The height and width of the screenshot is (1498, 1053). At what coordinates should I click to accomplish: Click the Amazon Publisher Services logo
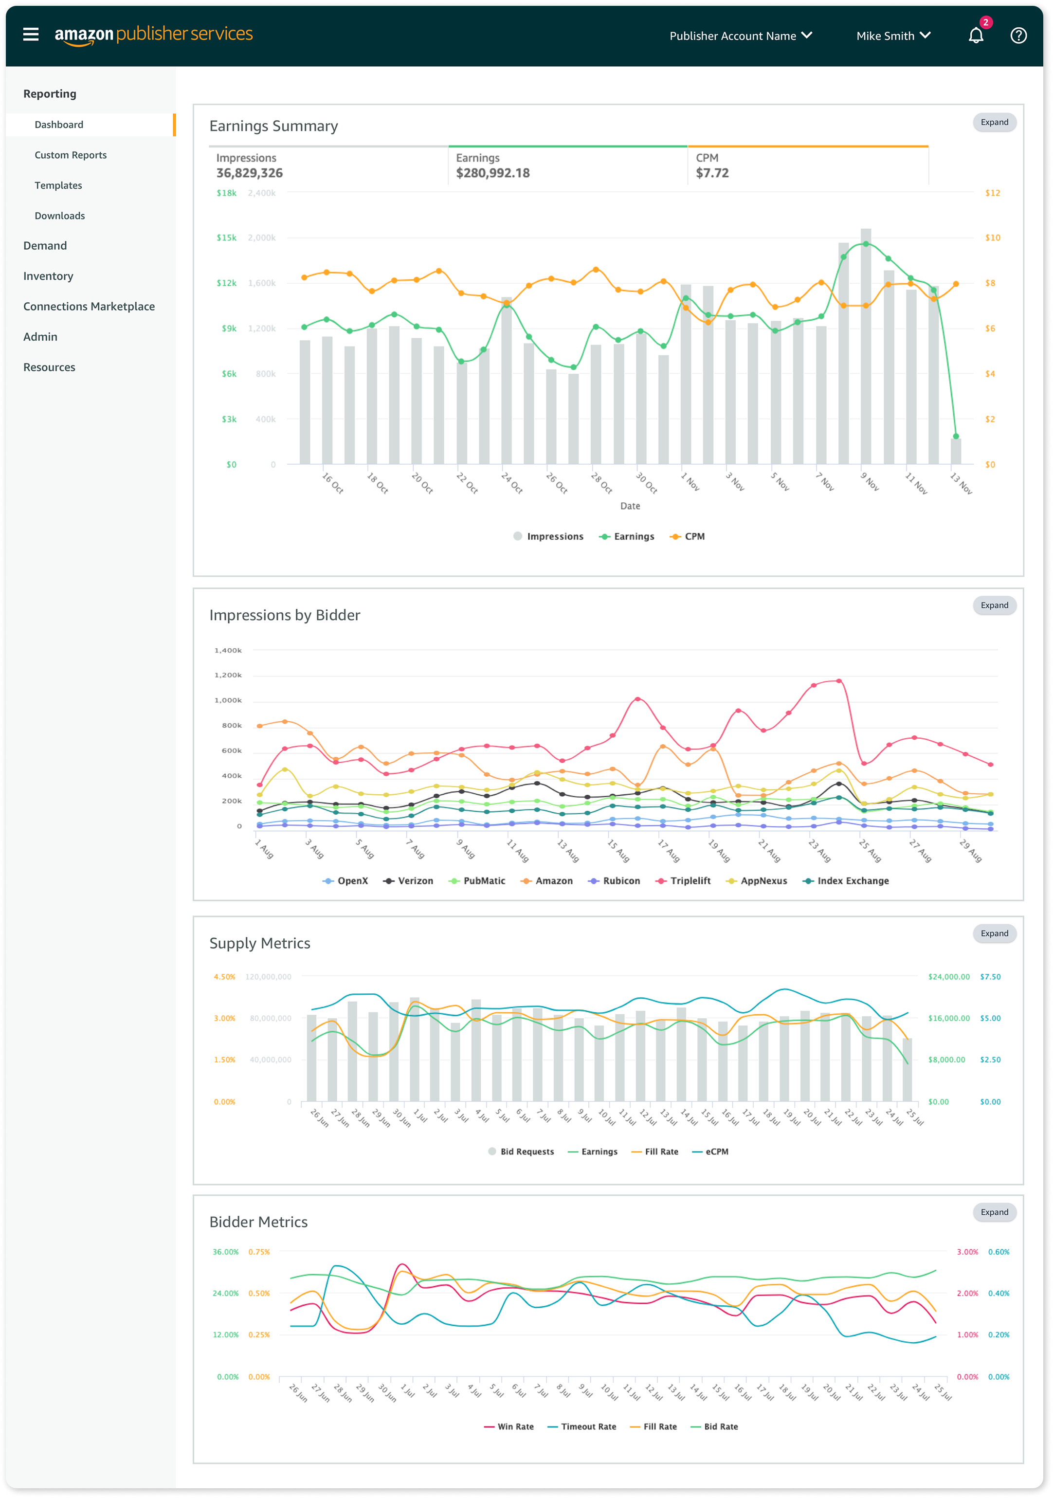pyautogui.click(x=153, y=35)
